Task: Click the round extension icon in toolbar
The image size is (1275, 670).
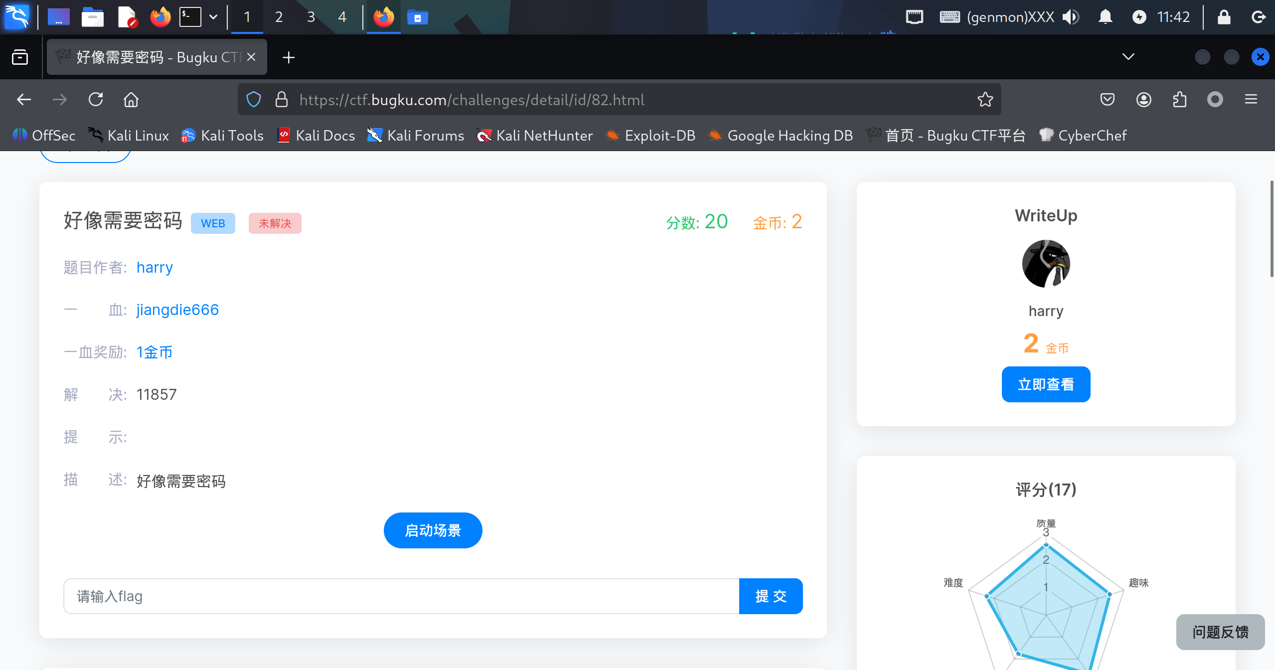Action: tap(1215, 100)
